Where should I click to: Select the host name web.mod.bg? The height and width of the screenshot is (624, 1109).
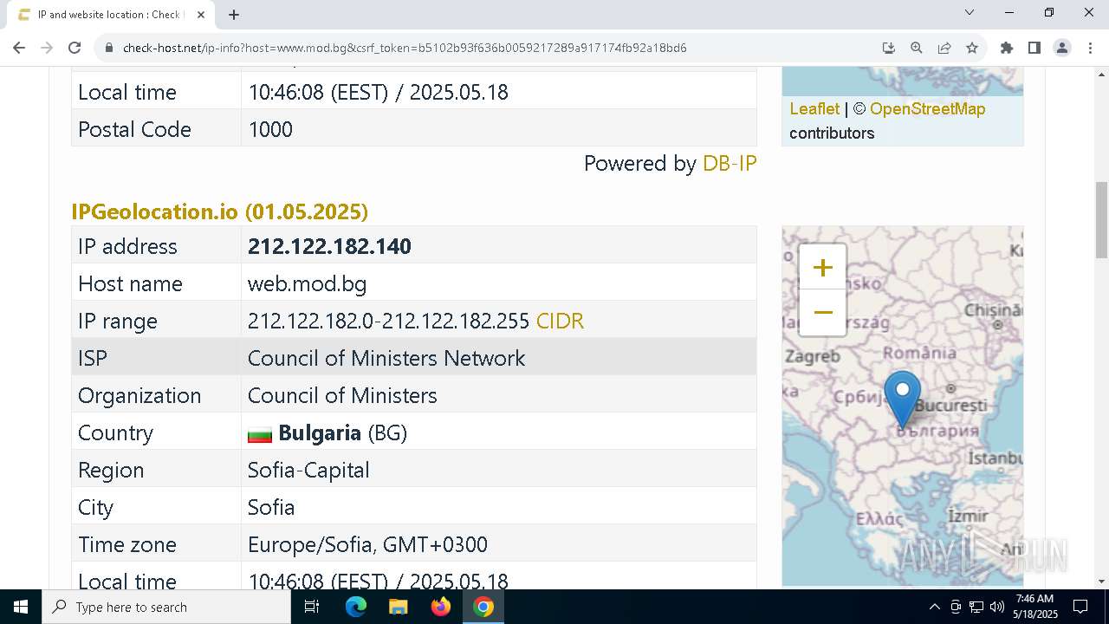307,283
